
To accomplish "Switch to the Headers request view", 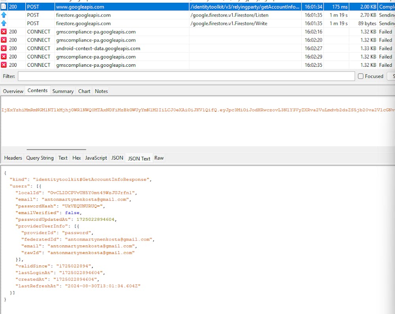I will click(13, 158).
